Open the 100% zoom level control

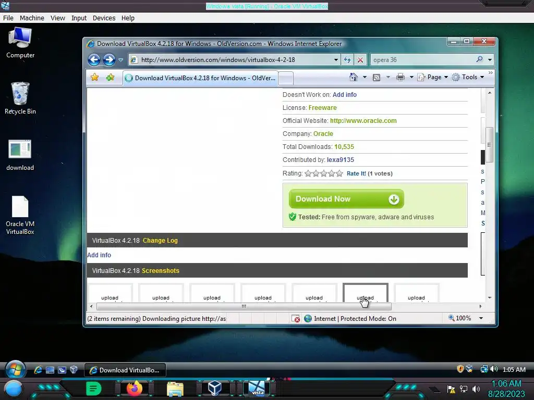click(460, 318)
